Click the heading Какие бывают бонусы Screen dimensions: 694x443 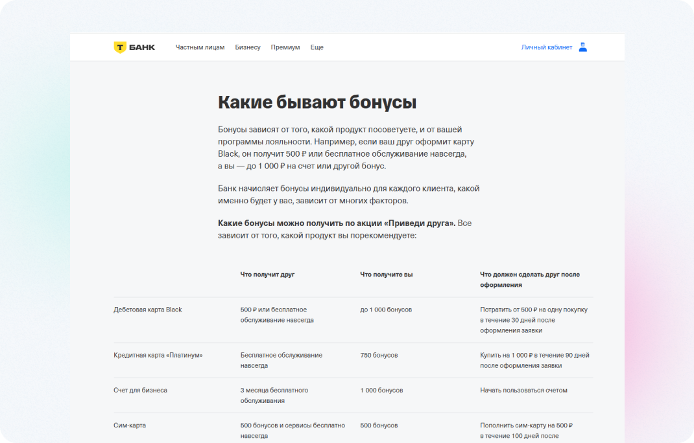pos(317,102)
